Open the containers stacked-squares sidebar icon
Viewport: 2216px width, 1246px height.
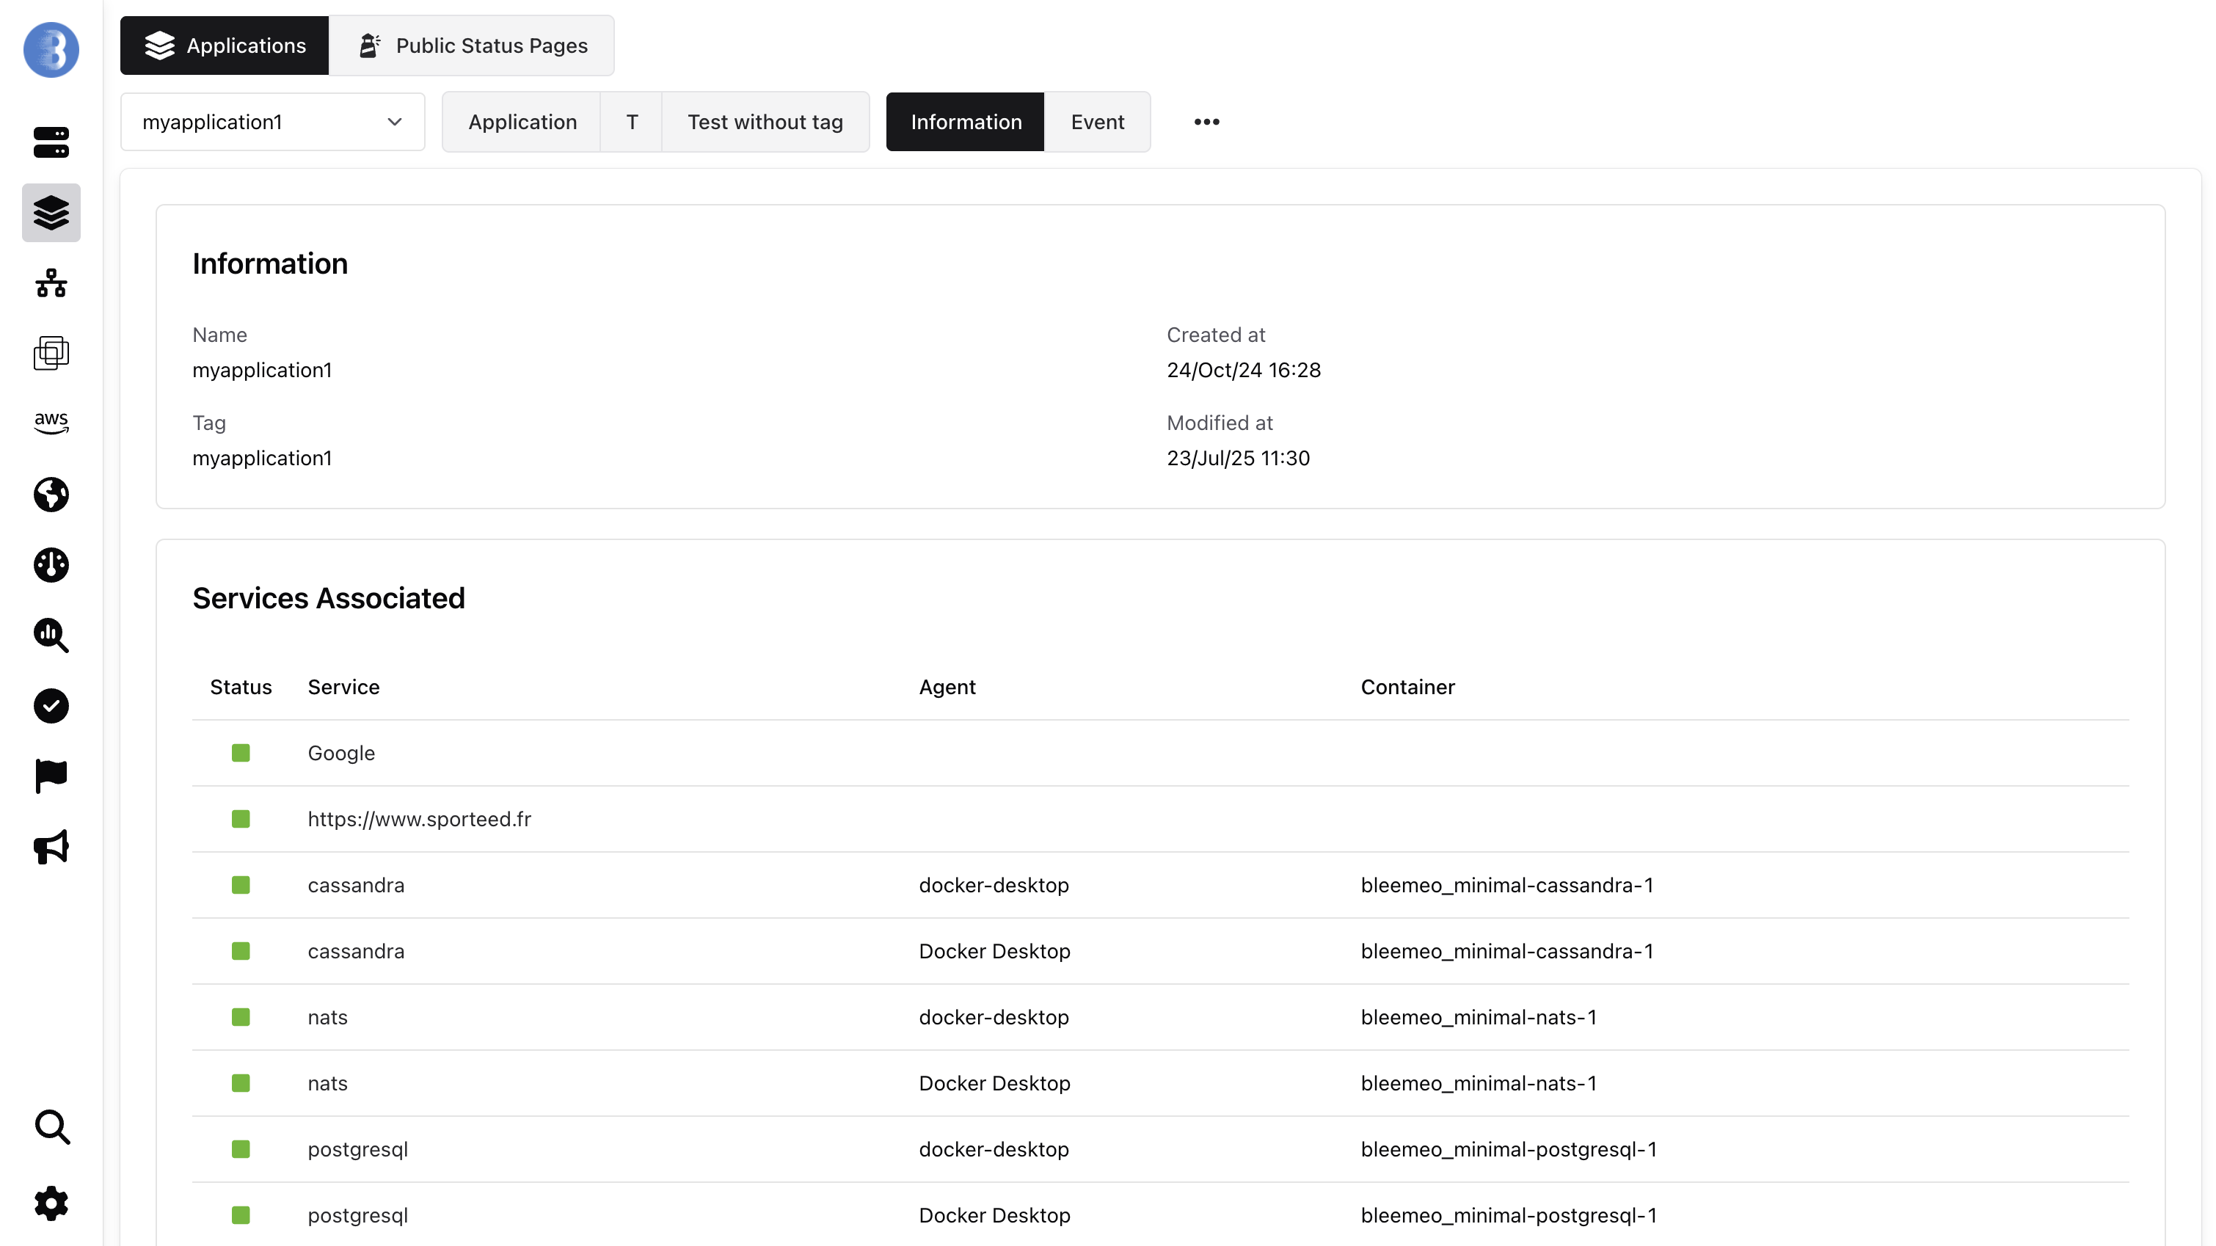pos(51,353)
